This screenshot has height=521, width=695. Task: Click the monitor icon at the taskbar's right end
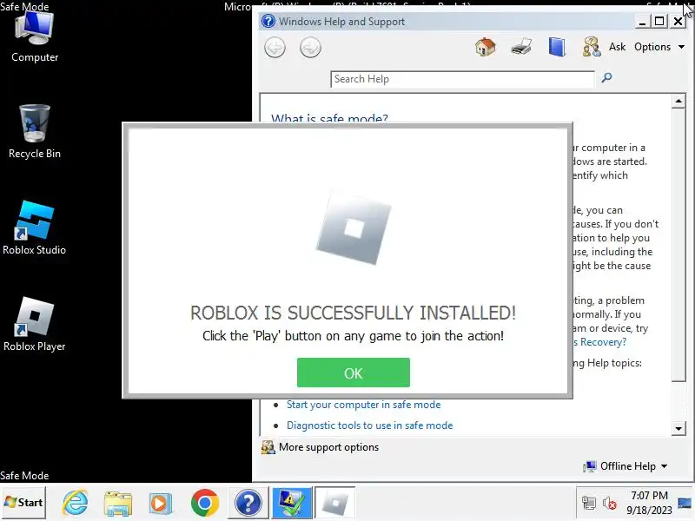(x=685, y=503)
